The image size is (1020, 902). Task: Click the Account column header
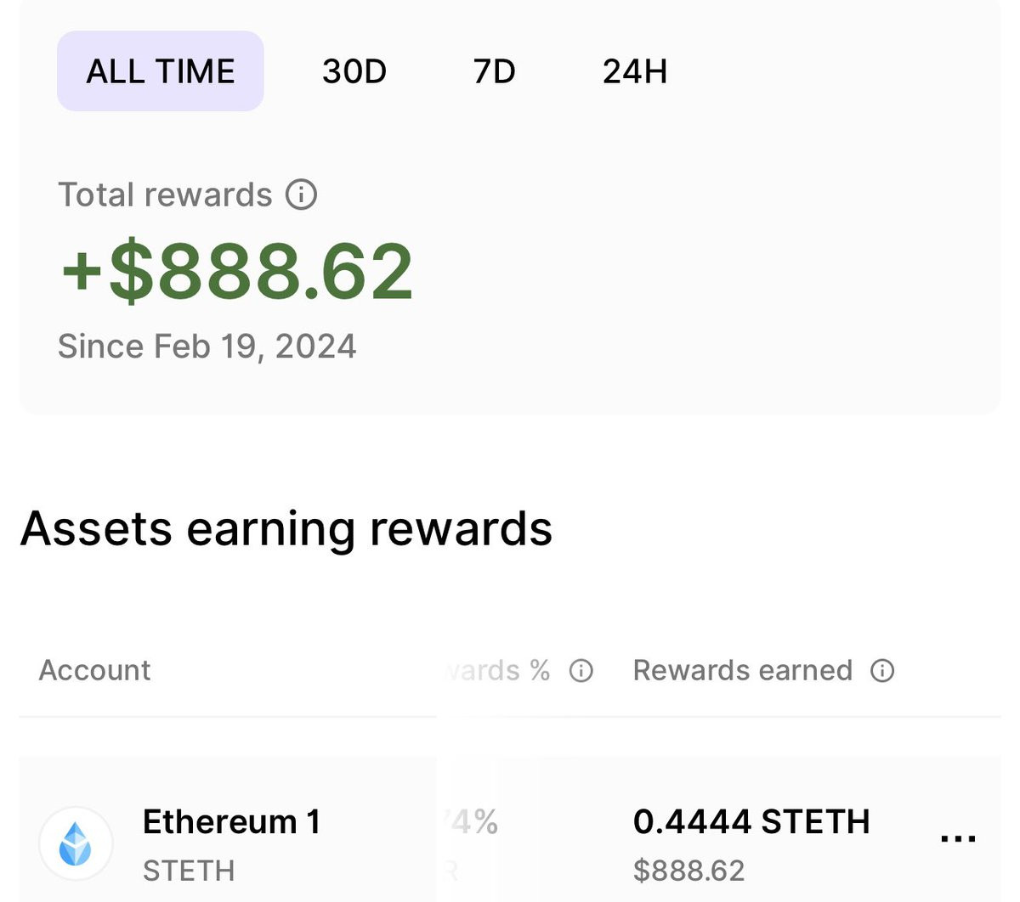click(x=94, y=671)
